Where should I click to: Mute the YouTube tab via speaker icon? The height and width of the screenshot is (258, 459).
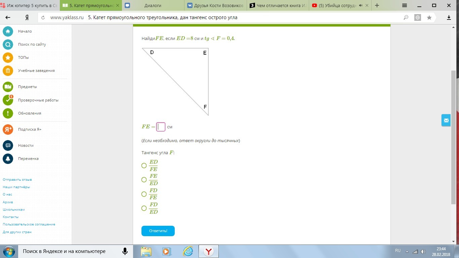[x=361, y=6]
